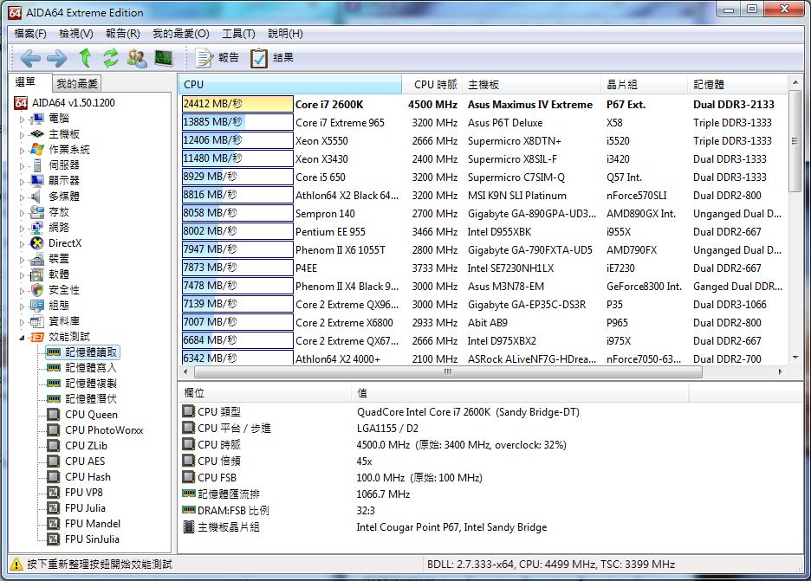Click the 13885 MB/秒 result bar
This screenshot has width=811, height=581.
point(237,122)
